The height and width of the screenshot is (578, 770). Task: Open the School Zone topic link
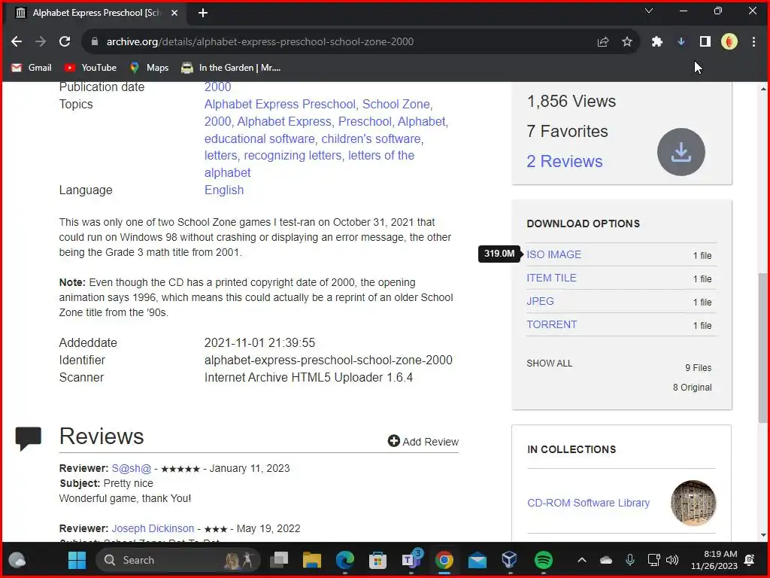[x=396, y=104]
